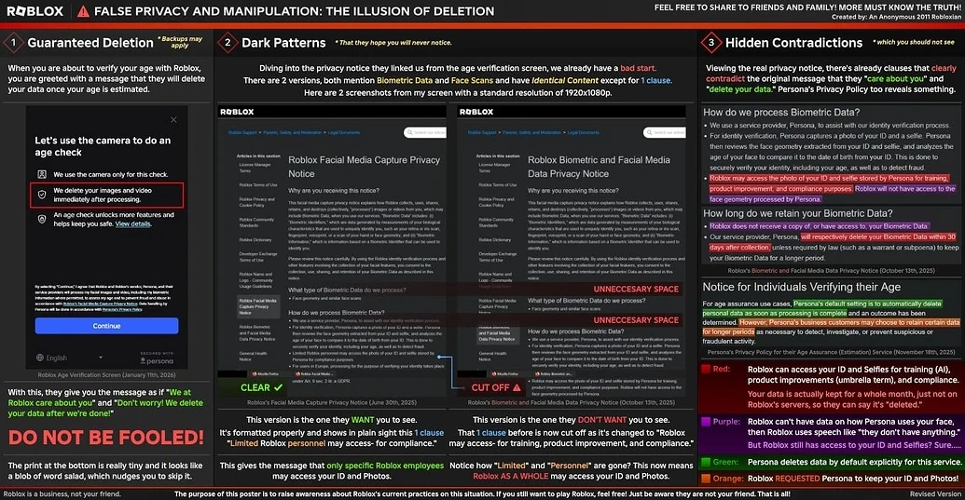Click the shield checkmark icon beside 'We delete your images'

tap(42, 195)
